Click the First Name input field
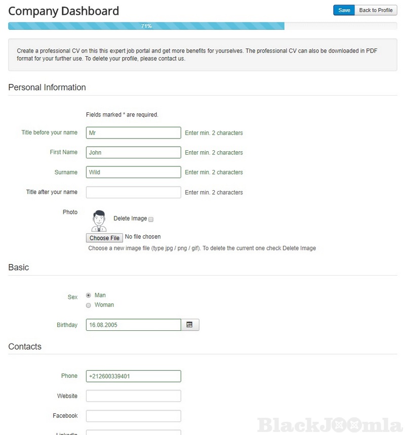The width and height of the screenshot is (405, 435). (x=133, y=152)
